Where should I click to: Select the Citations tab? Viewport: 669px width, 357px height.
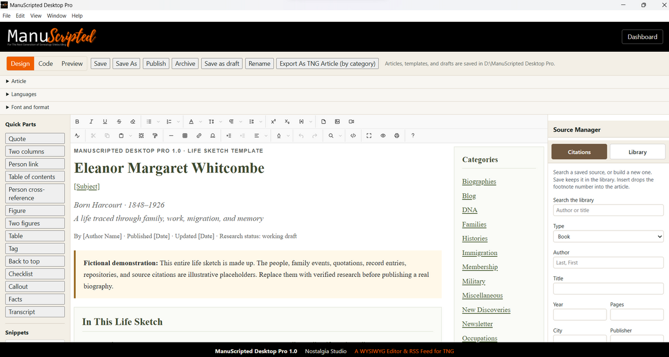pos(579,152)
